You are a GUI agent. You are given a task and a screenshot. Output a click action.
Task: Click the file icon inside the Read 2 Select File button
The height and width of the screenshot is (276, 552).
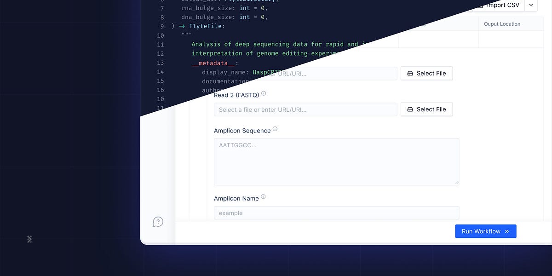[410, 109]
